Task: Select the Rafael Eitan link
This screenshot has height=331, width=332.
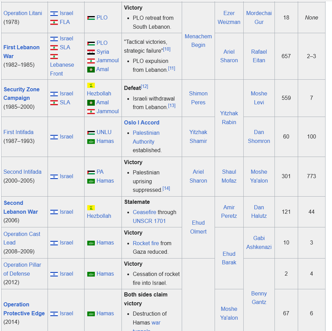Action: click(x=259, y=56)
